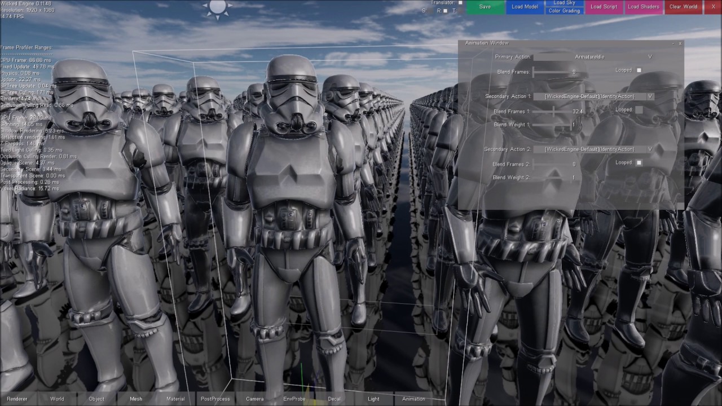Close the Animation Window
Screen dimensions: 722x406
(x=680, y=43)
